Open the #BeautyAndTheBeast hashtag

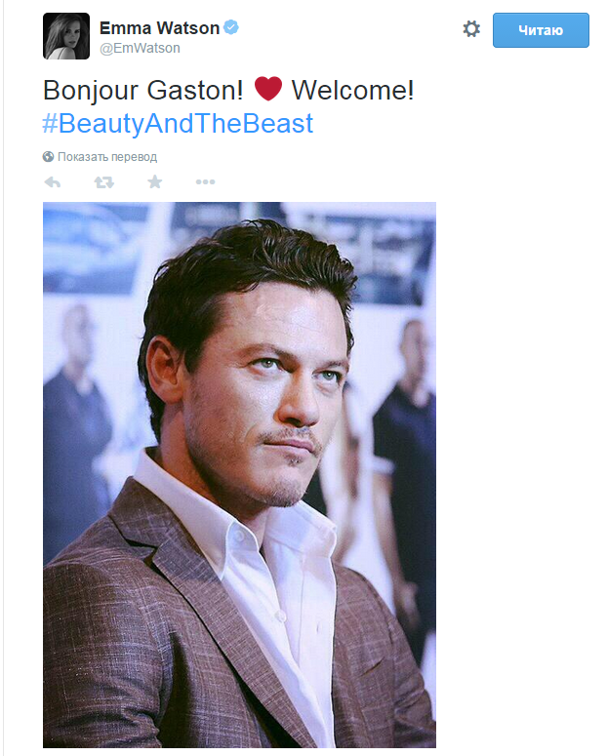pos(178,124)
